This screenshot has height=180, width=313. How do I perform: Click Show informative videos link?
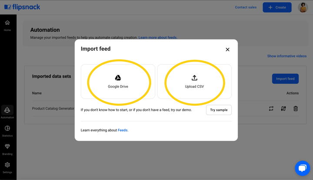[x=287, y=56]
